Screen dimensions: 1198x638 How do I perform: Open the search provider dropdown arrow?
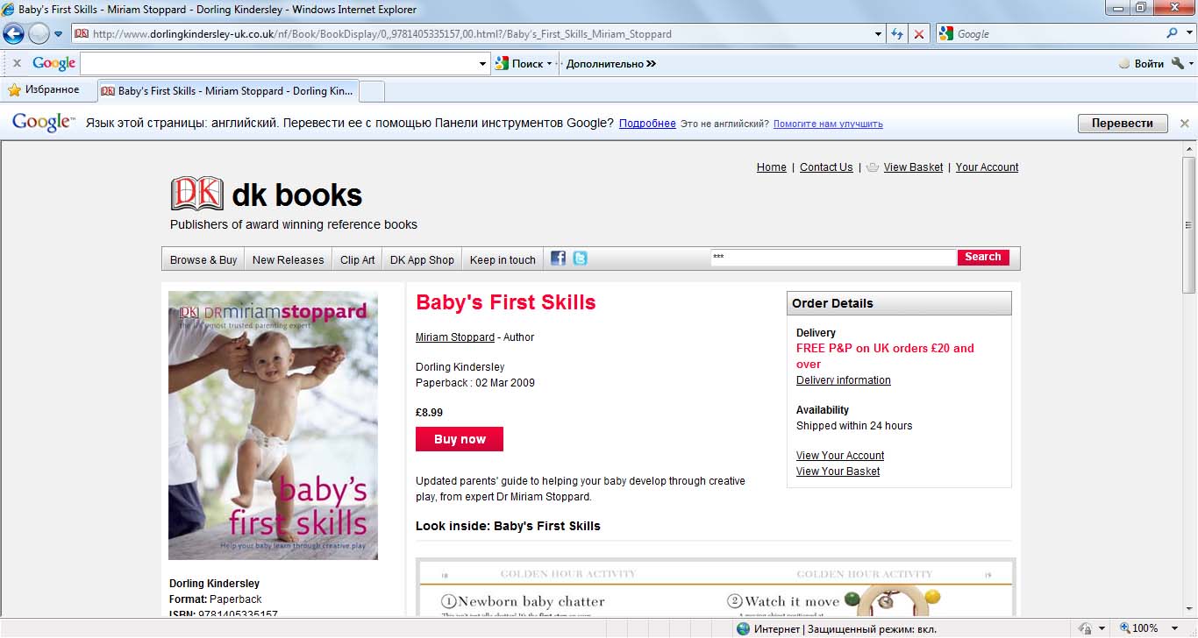1187,34
